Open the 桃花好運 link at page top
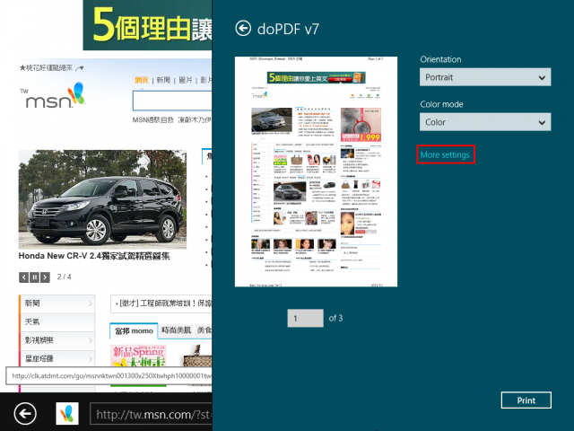 (46, 68)
